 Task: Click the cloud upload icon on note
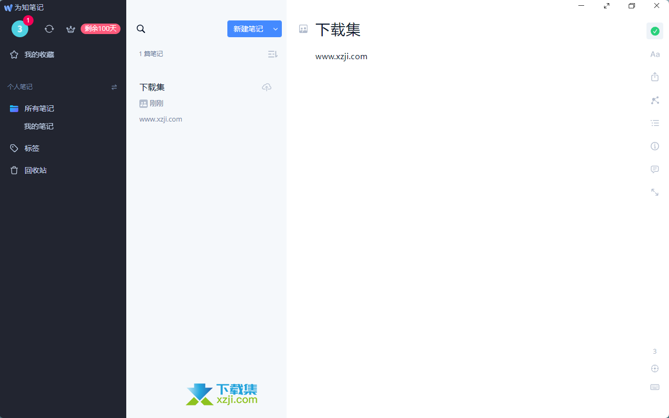click(x=267, y=87)
